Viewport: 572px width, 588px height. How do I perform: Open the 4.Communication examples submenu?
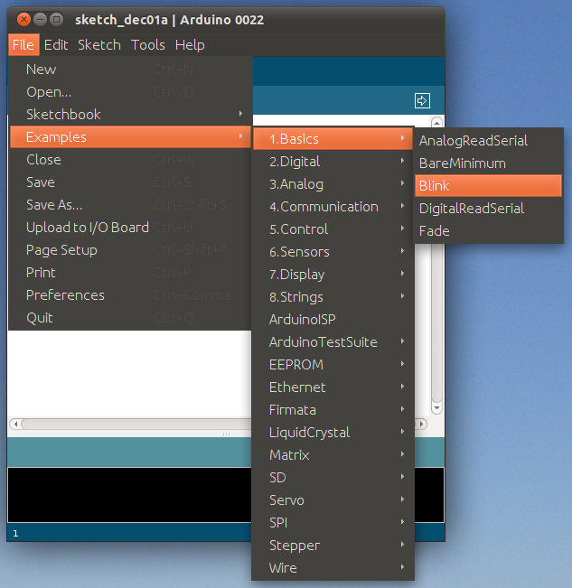coord(332,207)
